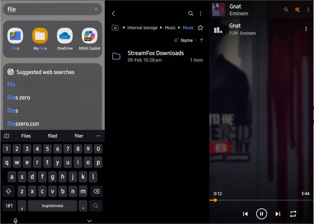This screenshot has height=224, width=314.
Task: Open the My Files app
Action: click(40, 39)
